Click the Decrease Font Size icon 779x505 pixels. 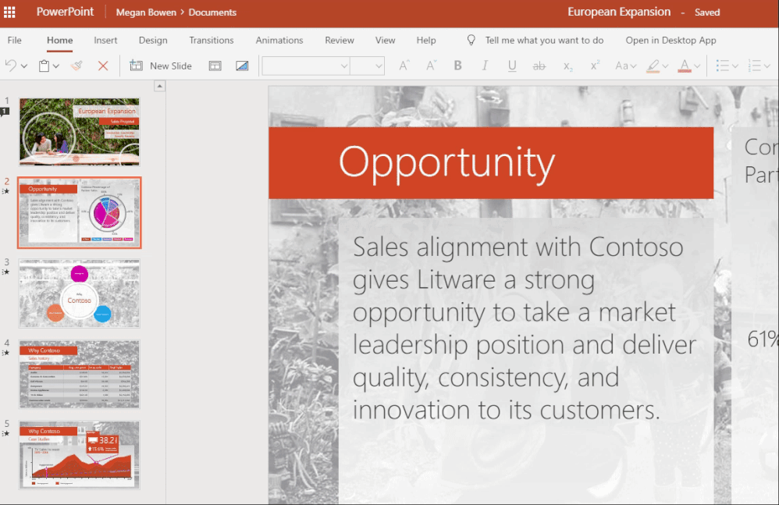pyautogui.click(x=431, y=66)
